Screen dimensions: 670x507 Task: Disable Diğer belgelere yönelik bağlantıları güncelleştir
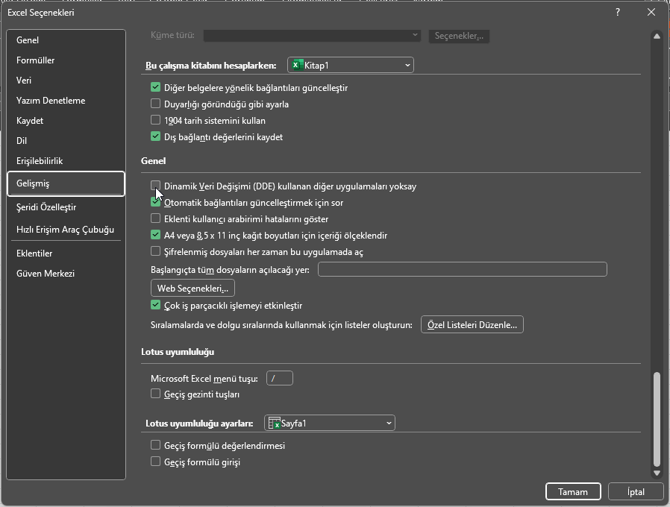[x=156, y=87]
